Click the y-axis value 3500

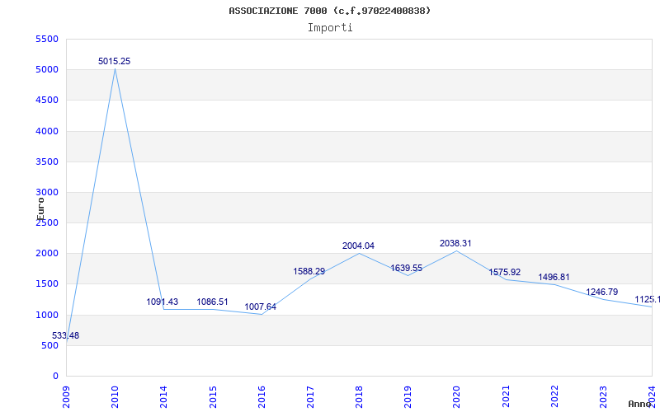click(x=47, y=162)
